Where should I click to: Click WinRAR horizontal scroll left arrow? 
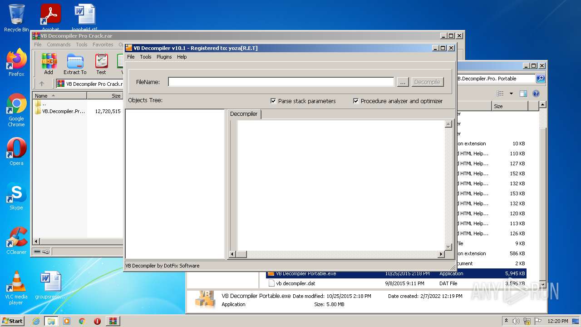pyautogui.click(x=37, y=241)
